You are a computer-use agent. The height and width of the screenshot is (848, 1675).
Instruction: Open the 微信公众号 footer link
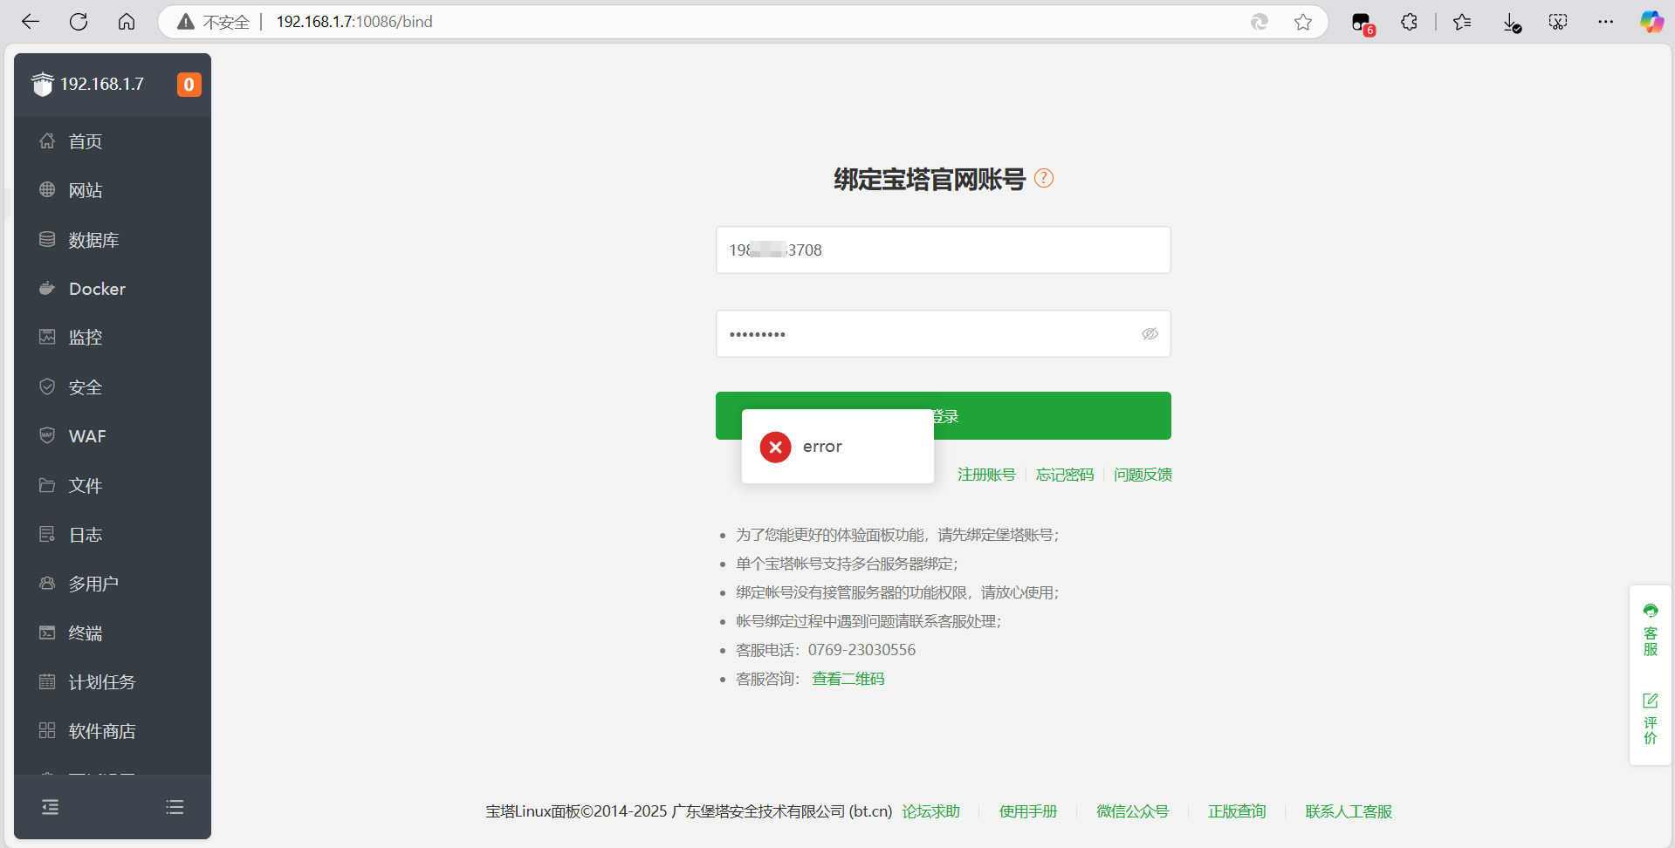(1133, 811)
